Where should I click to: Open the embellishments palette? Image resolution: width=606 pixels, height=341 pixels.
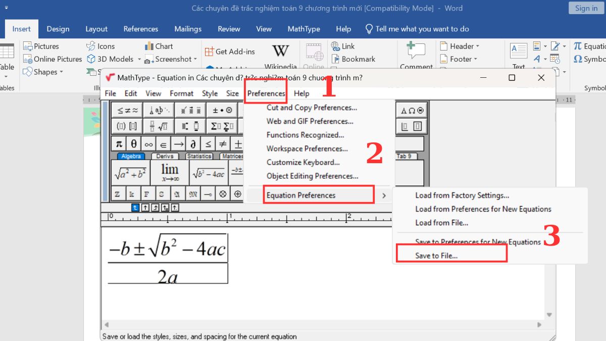coord(190,110)
